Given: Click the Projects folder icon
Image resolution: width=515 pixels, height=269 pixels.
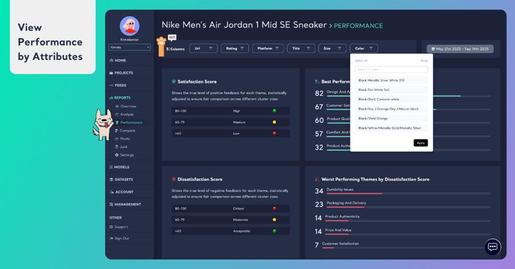Looking at the screenshot, I should 112,73.
